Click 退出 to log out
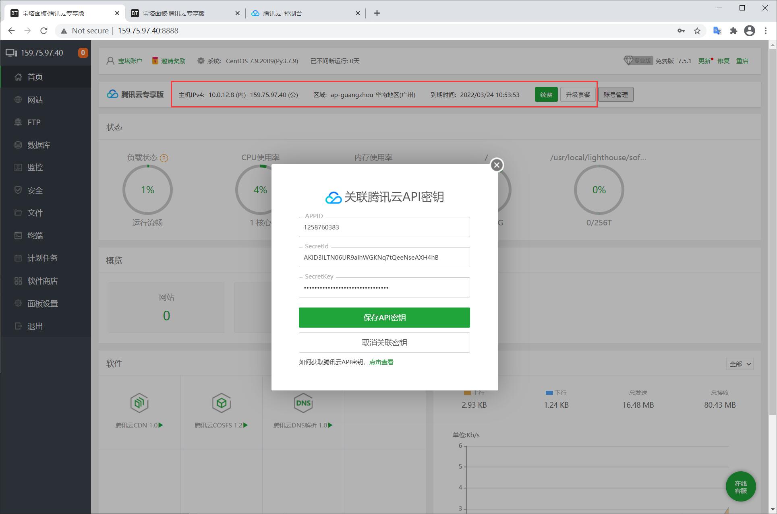 coord(46,326)
